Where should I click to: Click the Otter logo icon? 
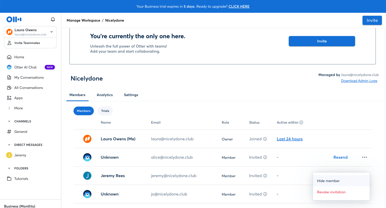pos(14,19)
